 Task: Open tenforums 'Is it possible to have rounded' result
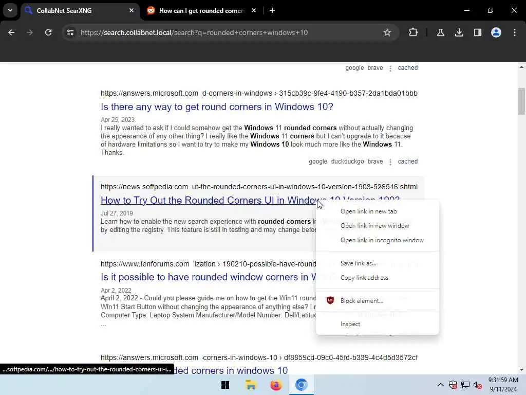(x=208, y=277)
